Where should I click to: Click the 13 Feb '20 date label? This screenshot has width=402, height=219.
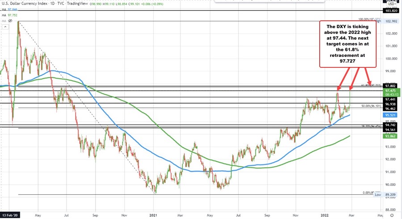click(x=10, y=215)
